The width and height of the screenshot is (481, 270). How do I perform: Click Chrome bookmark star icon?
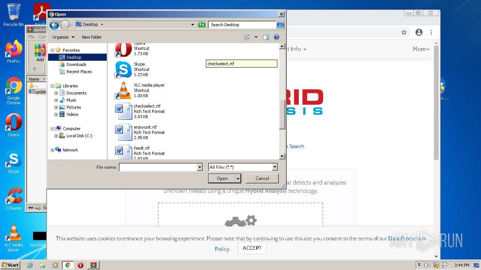pos(404,32)
